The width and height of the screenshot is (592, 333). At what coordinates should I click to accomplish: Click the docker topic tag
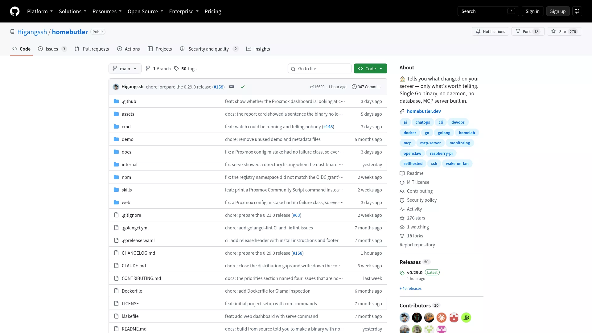coord(410,133)
